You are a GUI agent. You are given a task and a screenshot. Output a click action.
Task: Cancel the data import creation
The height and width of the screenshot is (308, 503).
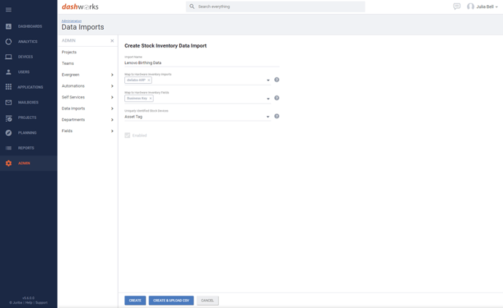click(207, 300)
